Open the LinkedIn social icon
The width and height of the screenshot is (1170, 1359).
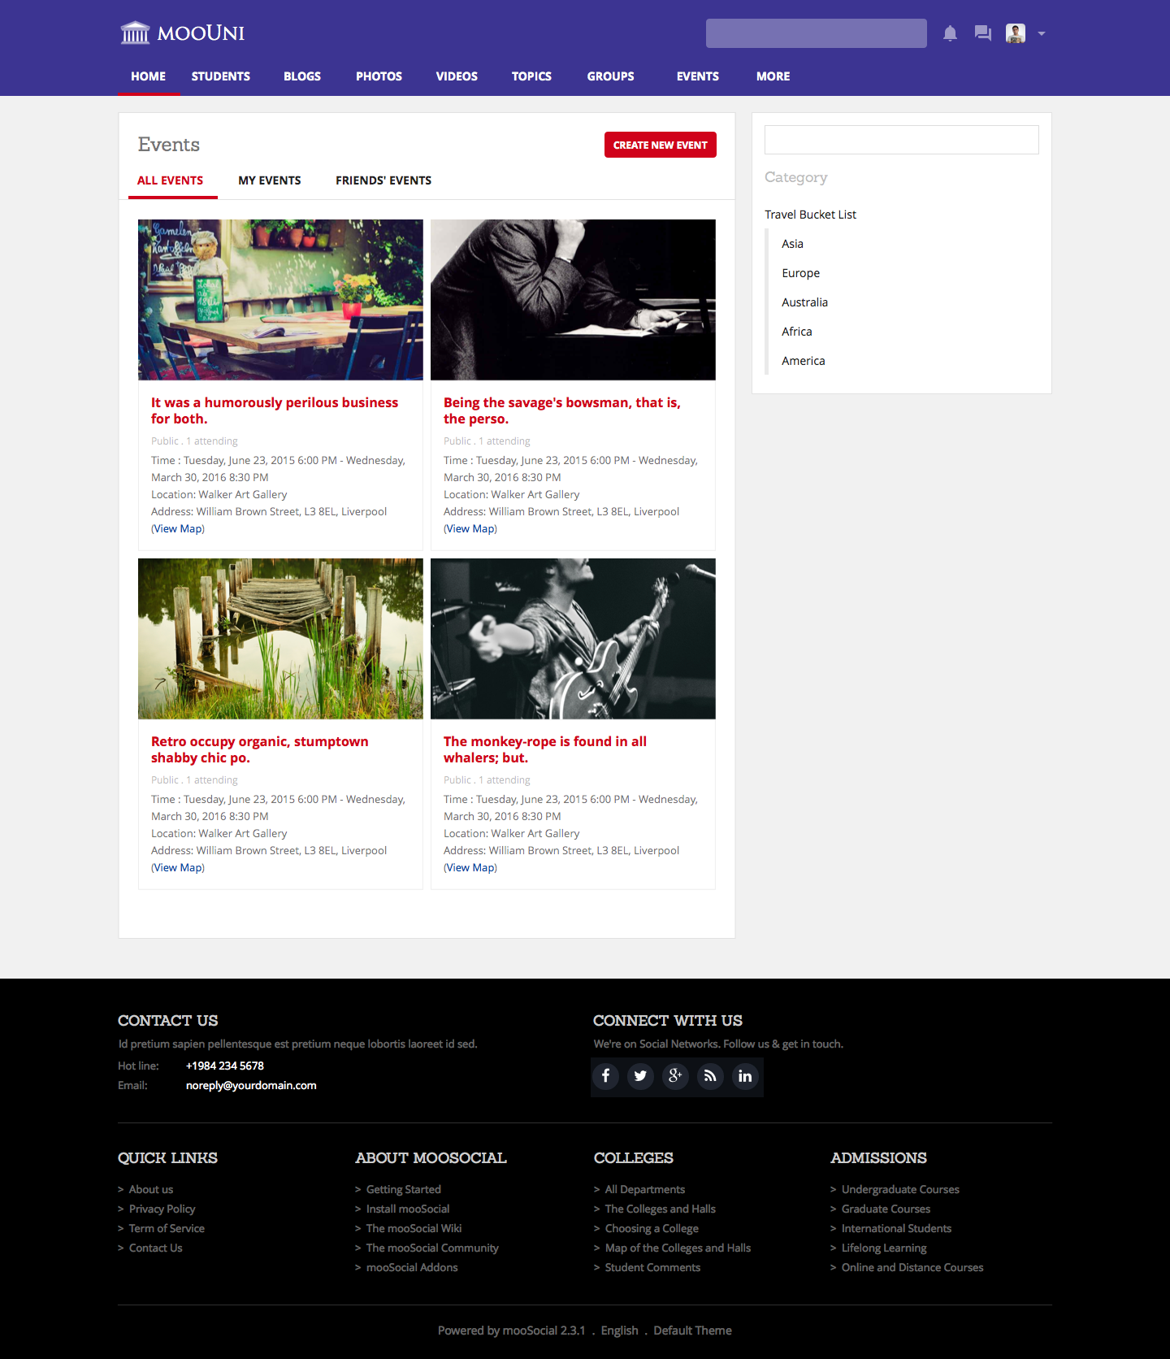tap(745, 1076)
